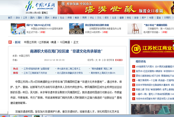This screenshot has width=174, height=117.
Task: Open the 国内 news section
Action: 32,18
